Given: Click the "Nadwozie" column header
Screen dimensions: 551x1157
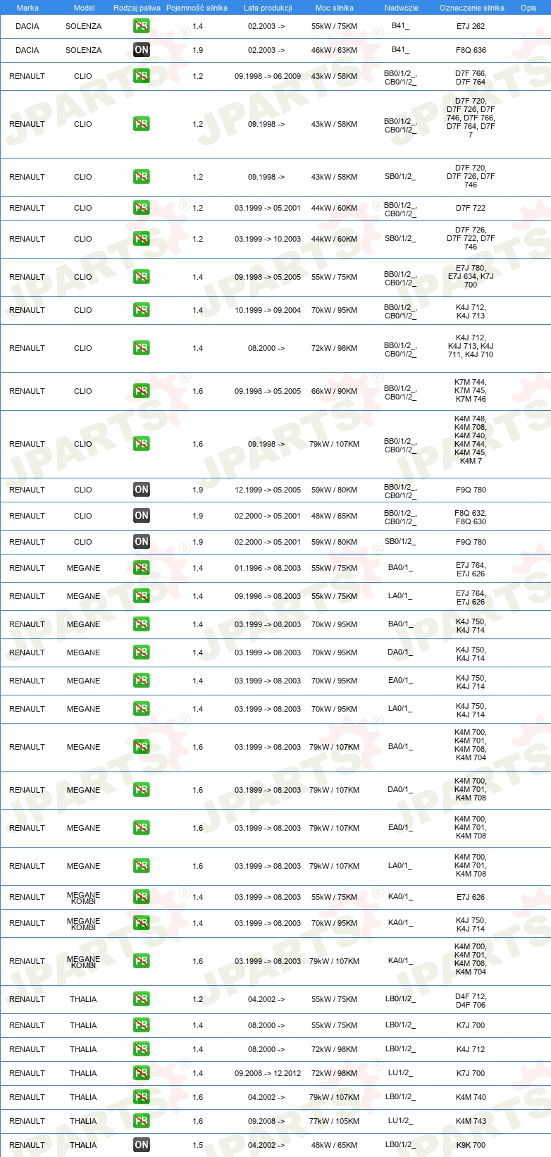Looking at the screenshot, I should [402, 8].
